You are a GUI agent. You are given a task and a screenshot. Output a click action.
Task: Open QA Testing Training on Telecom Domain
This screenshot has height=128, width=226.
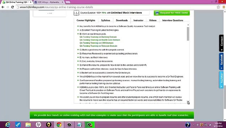coord(98,46)
